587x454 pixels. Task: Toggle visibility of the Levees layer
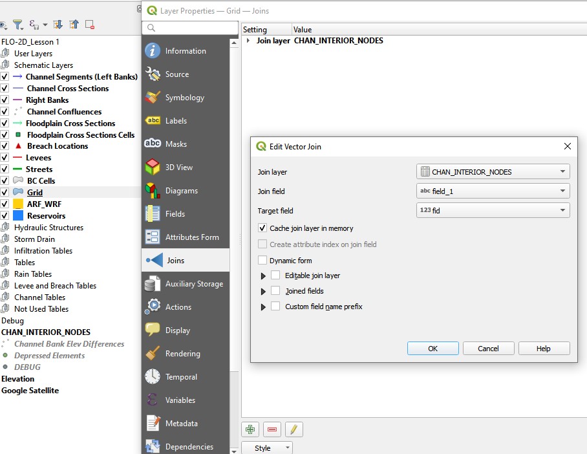click(5, 158)
